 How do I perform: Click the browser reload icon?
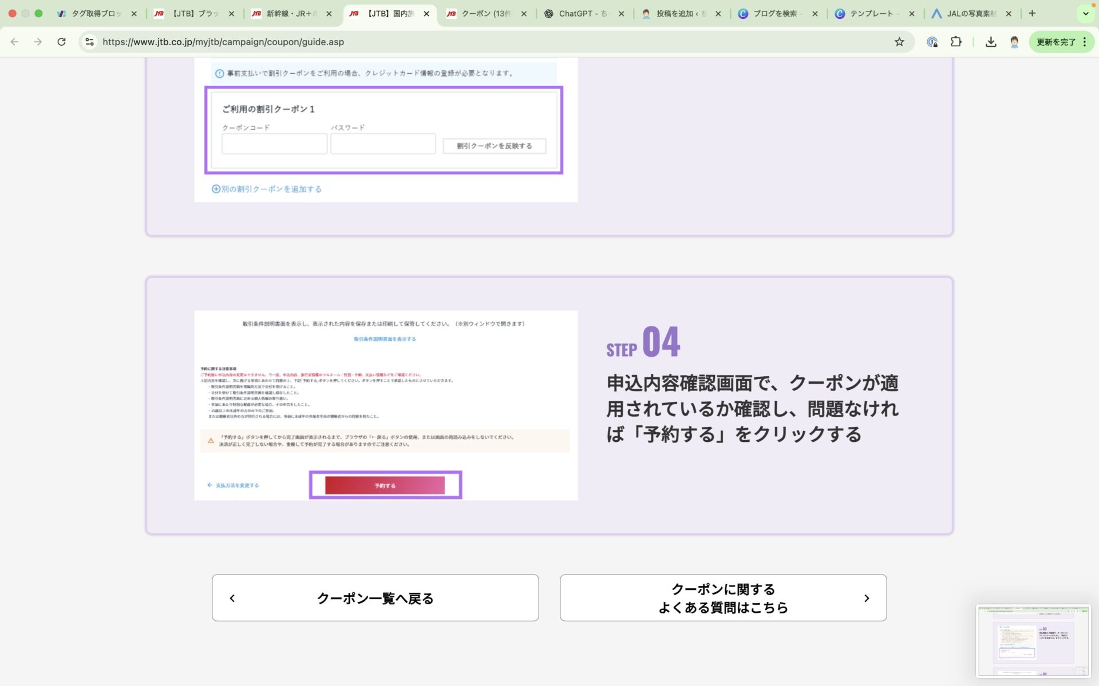[61, 42]
